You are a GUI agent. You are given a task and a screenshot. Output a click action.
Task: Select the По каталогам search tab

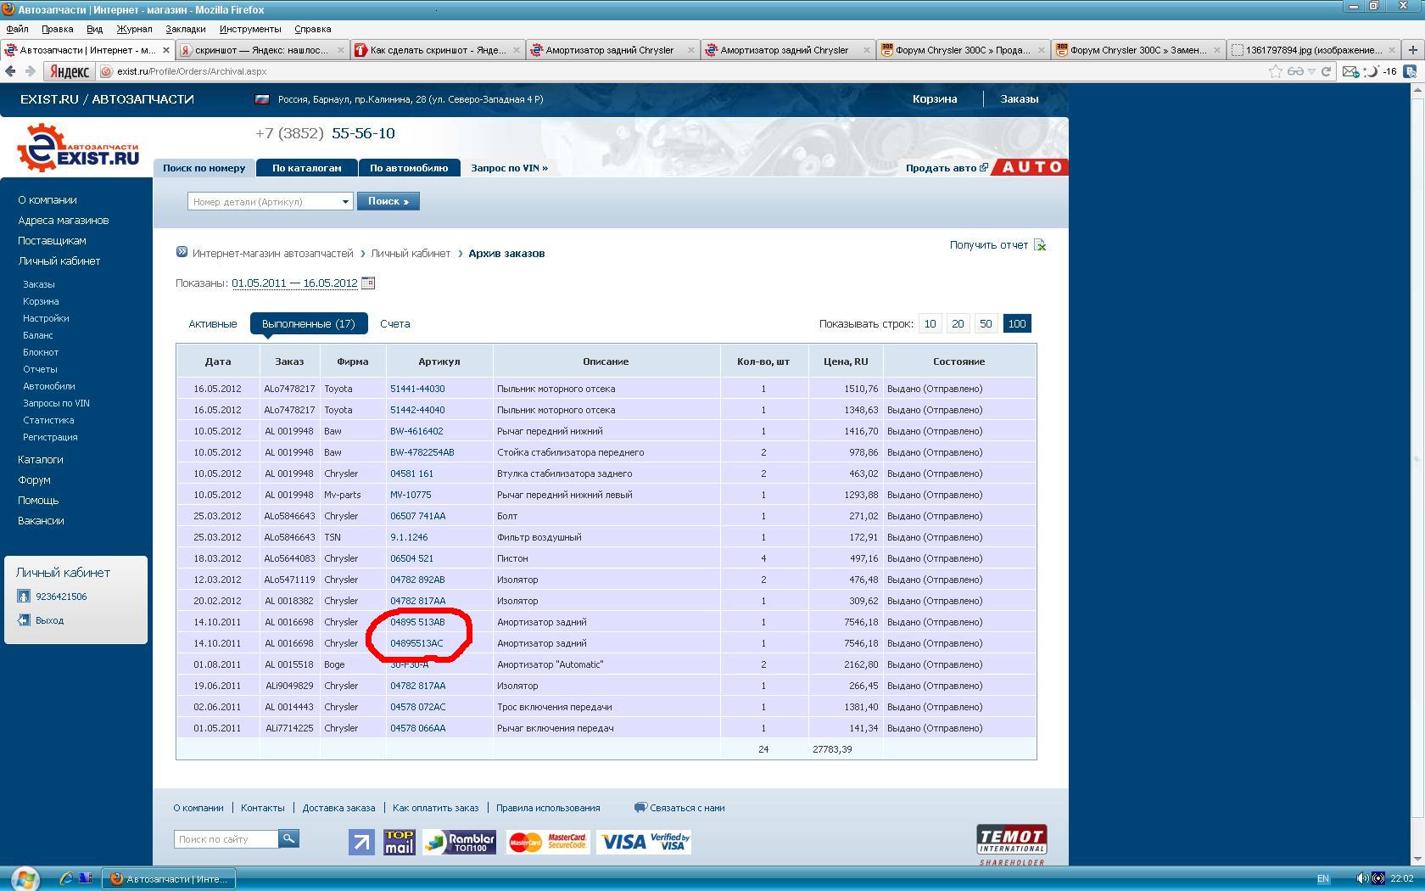[x=307, y=168]
